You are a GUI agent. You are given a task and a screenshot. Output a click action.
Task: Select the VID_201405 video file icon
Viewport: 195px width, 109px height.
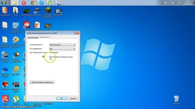tap(59, 12)
